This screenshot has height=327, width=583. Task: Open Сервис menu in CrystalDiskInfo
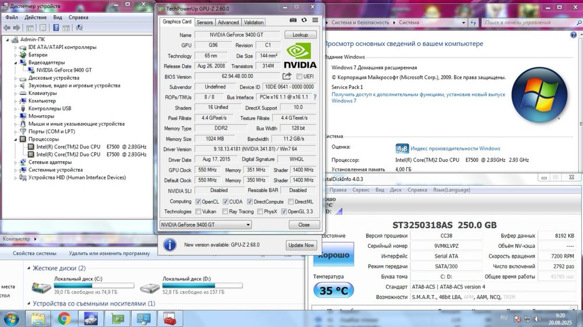361,190
